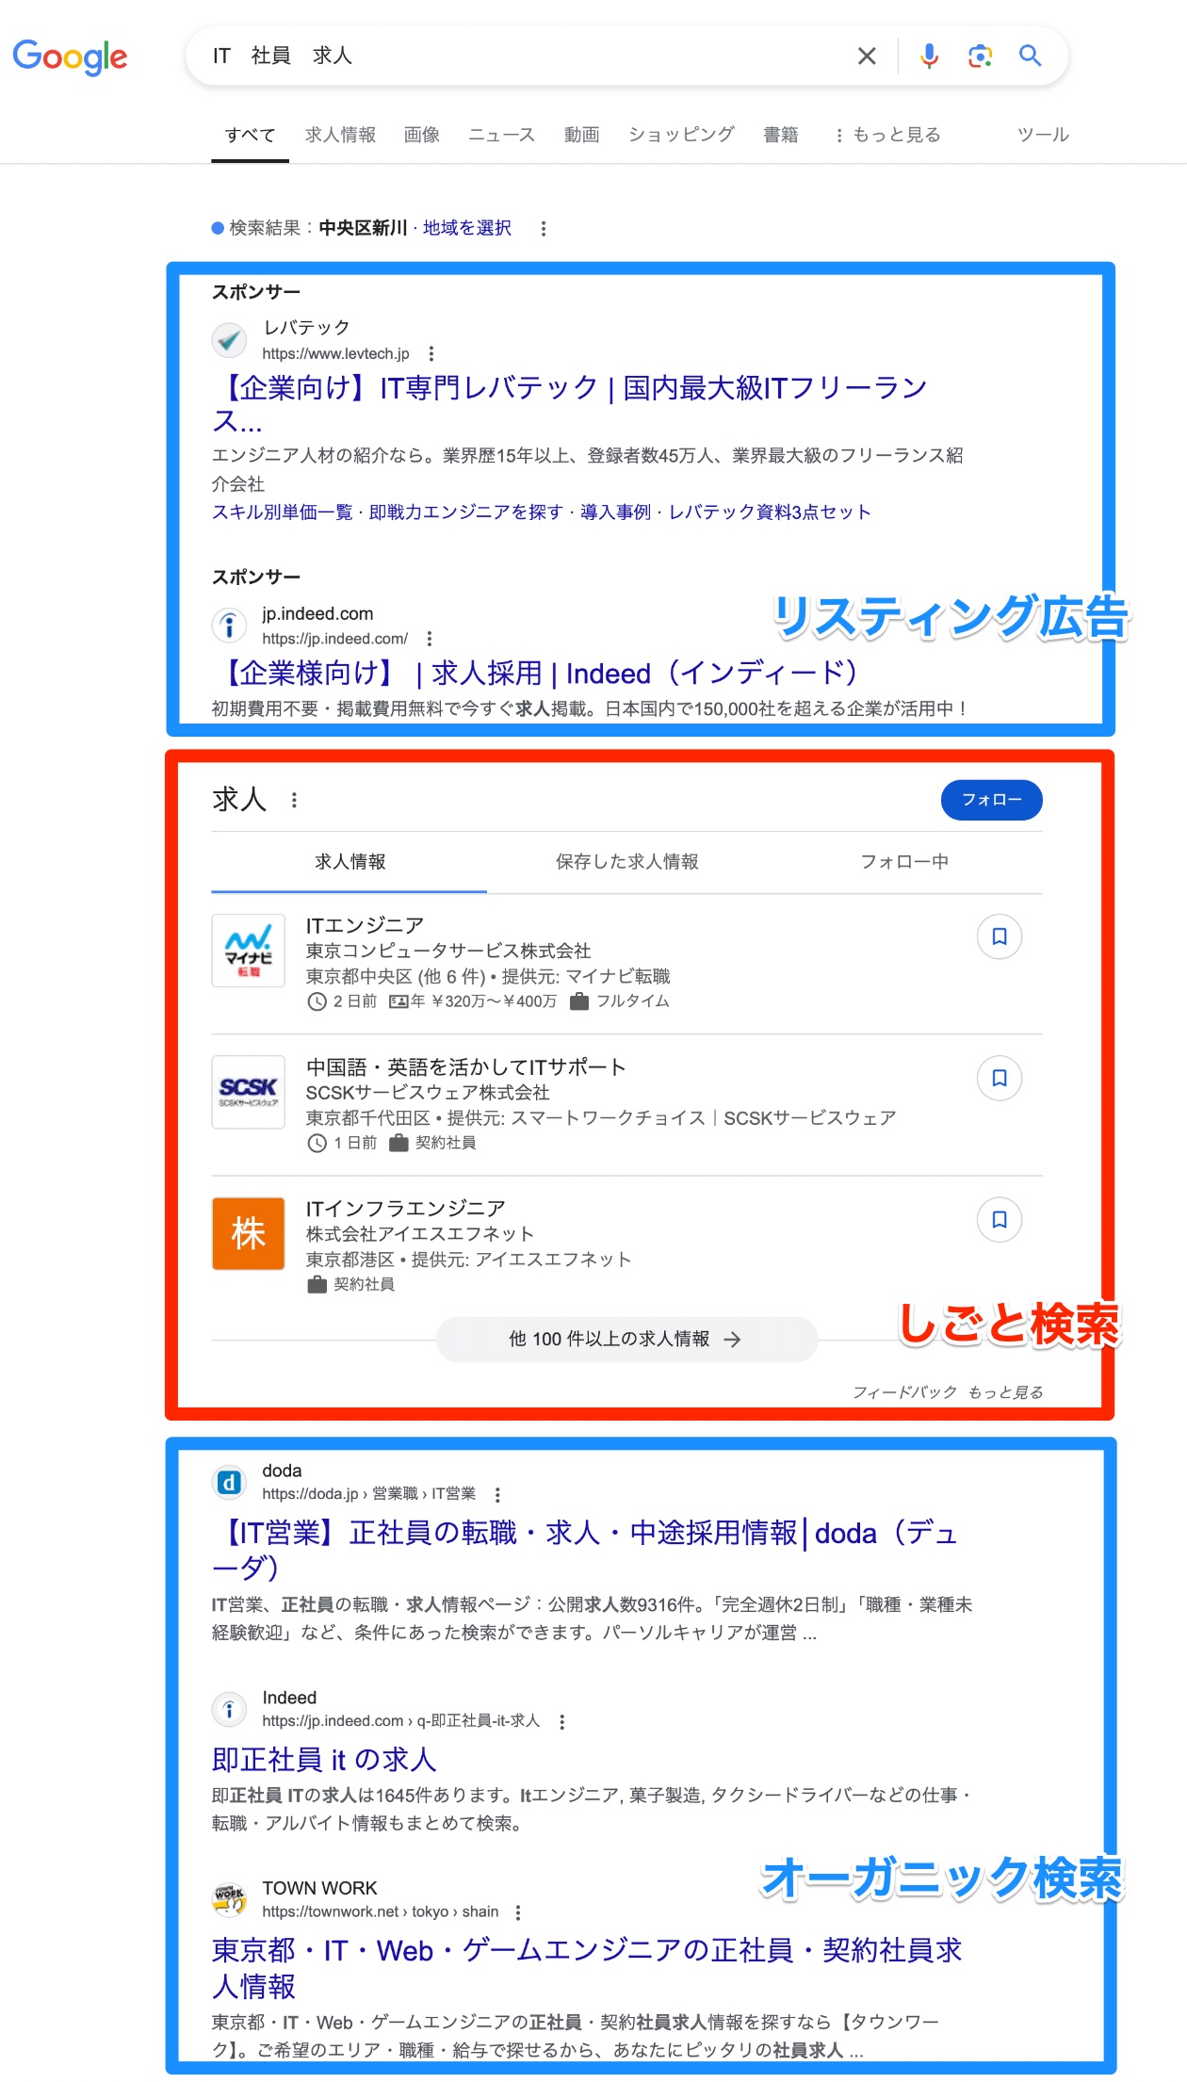The width and height of the screenshot is (1187, 2082).
Task: Clear the search box with the X icon
Action: click(867, 57)
